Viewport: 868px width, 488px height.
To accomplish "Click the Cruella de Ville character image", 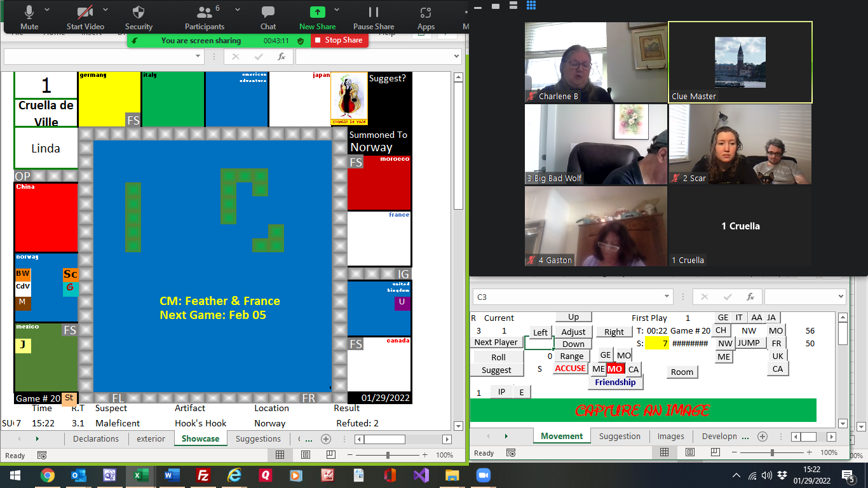I will click(x=349, y=98).
